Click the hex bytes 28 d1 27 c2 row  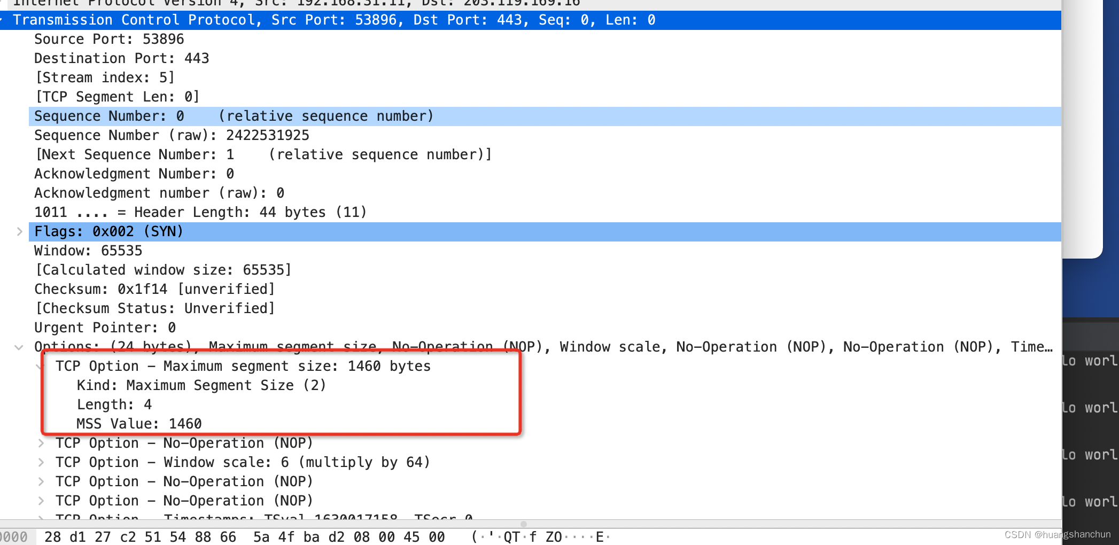(245, 537)
